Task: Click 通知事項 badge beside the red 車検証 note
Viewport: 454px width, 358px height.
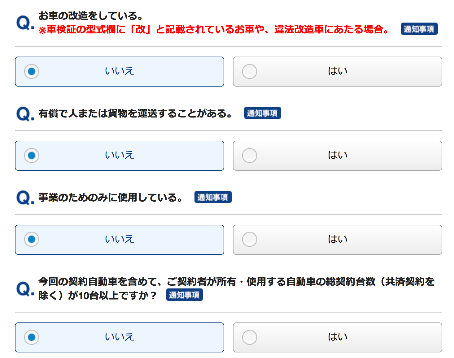Action: tap(419, 29)
